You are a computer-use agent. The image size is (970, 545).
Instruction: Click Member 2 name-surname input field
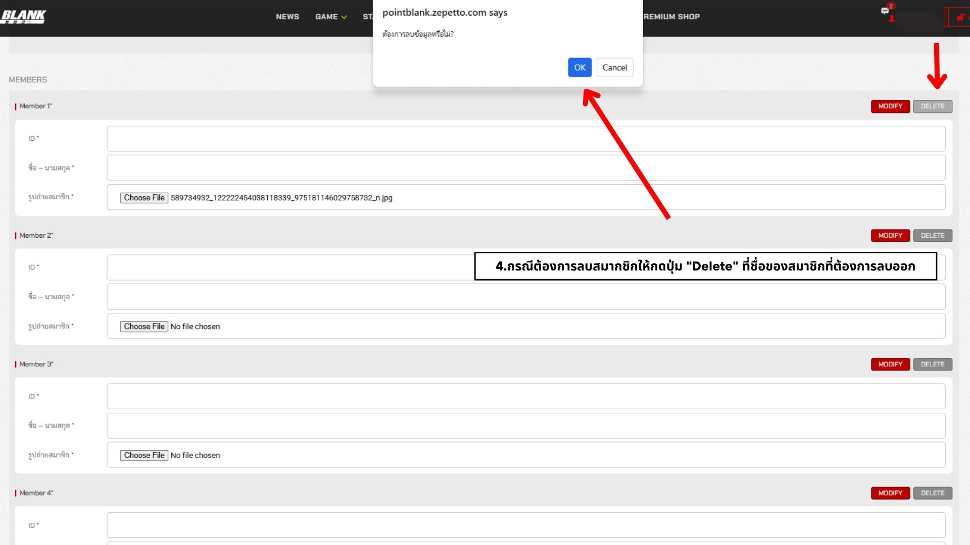pos(525,297)
